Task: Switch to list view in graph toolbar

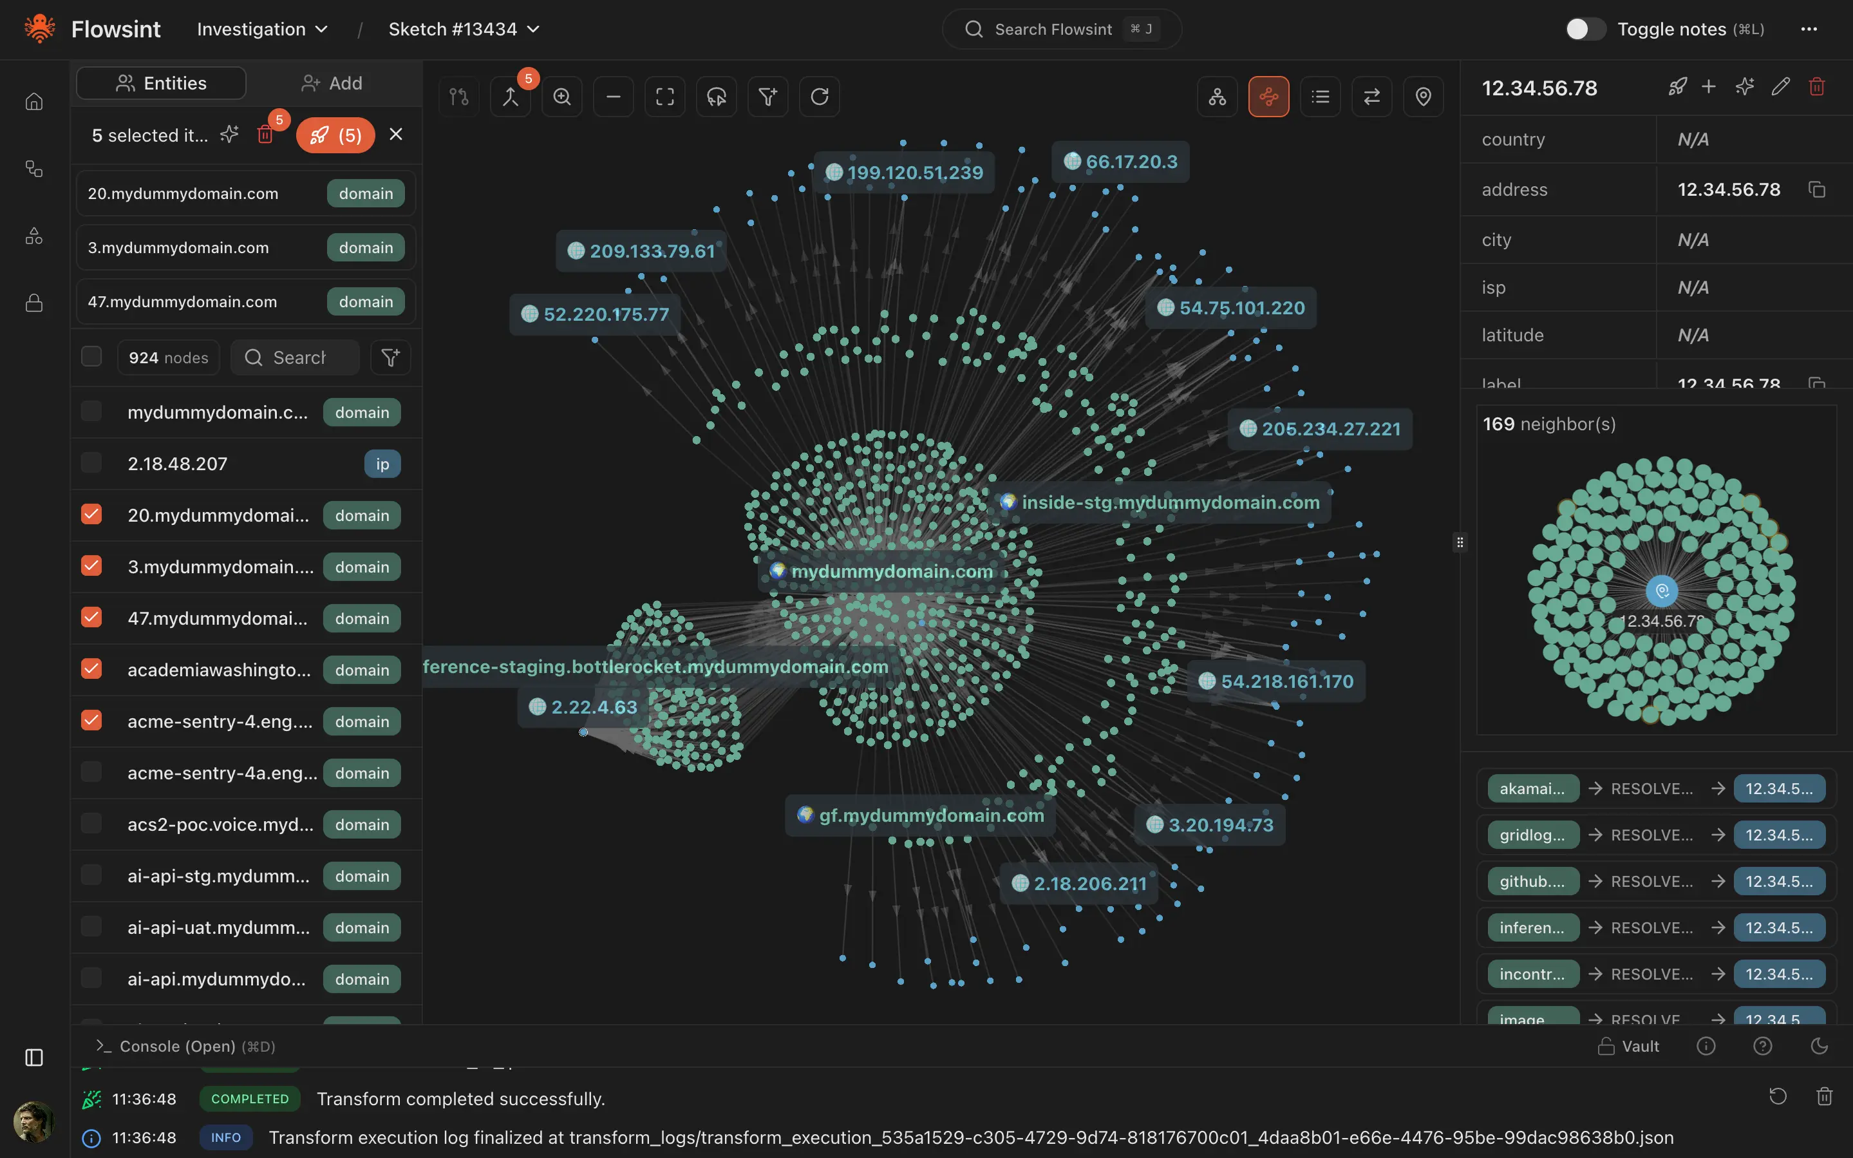Action: (1321, 97)
